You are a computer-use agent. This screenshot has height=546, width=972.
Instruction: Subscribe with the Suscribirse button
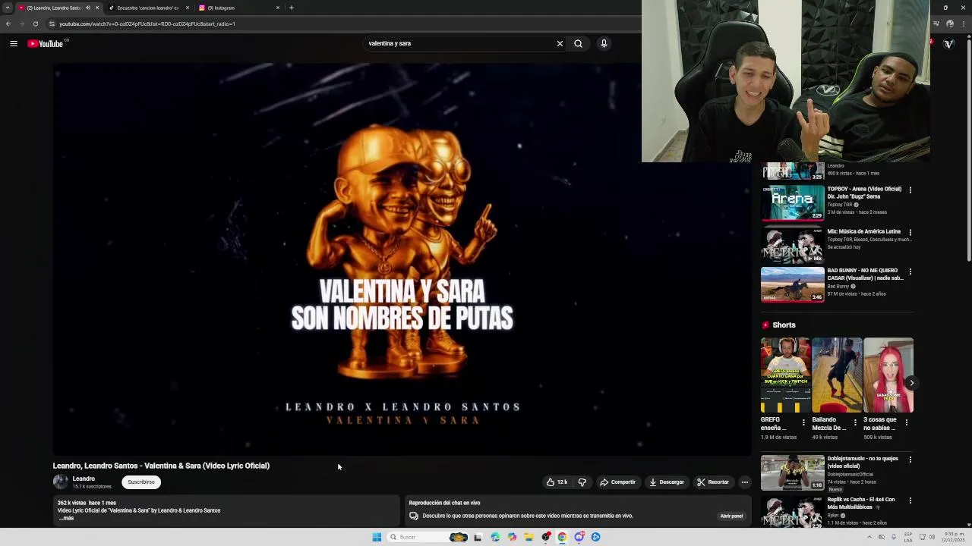(141, 482)
